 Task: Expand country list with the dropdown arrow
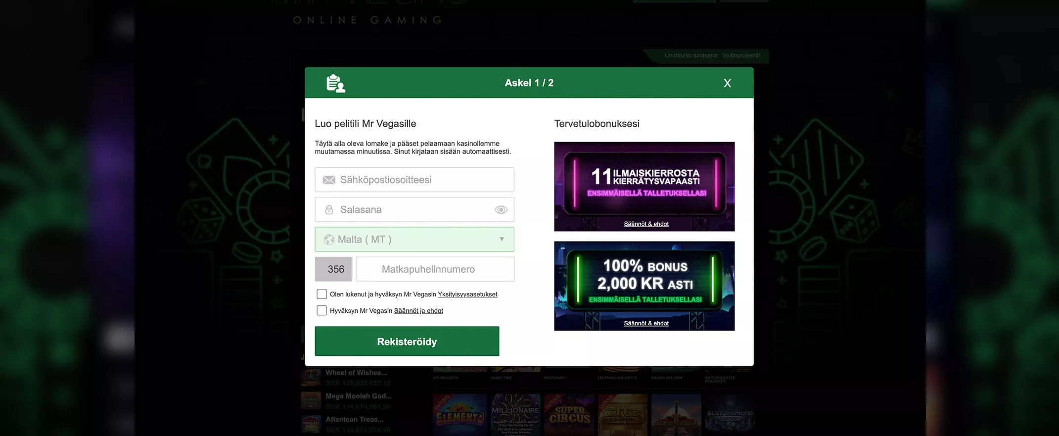pos(502,240)
